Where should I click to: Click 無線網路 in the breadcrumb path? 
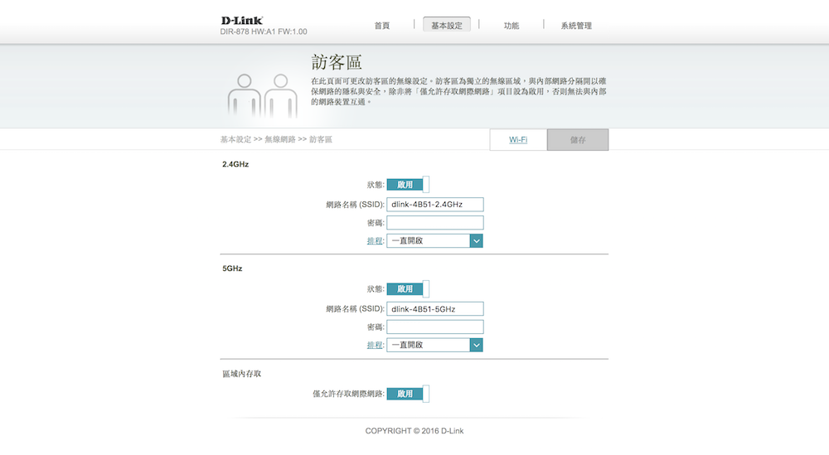[x=280, y=140]
